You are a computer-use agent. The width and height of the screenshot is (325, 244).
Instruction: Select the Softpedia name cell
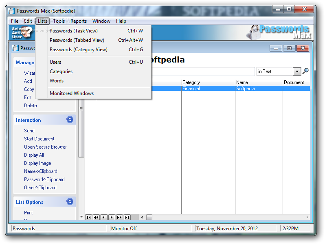click(259, 89)
